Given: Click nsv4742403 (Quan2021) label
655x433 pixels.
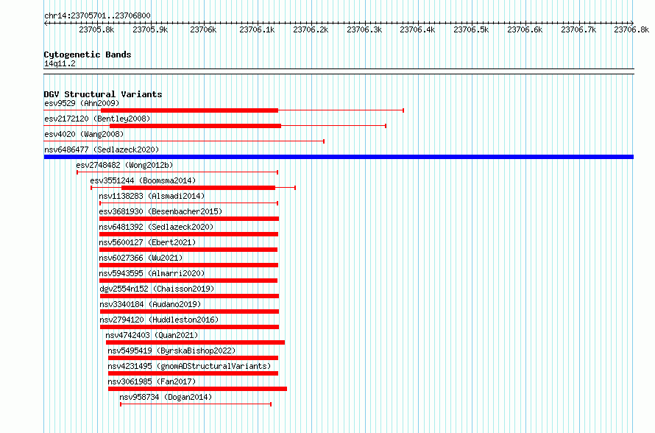Looking at the screenshot, I should [152, 335].
